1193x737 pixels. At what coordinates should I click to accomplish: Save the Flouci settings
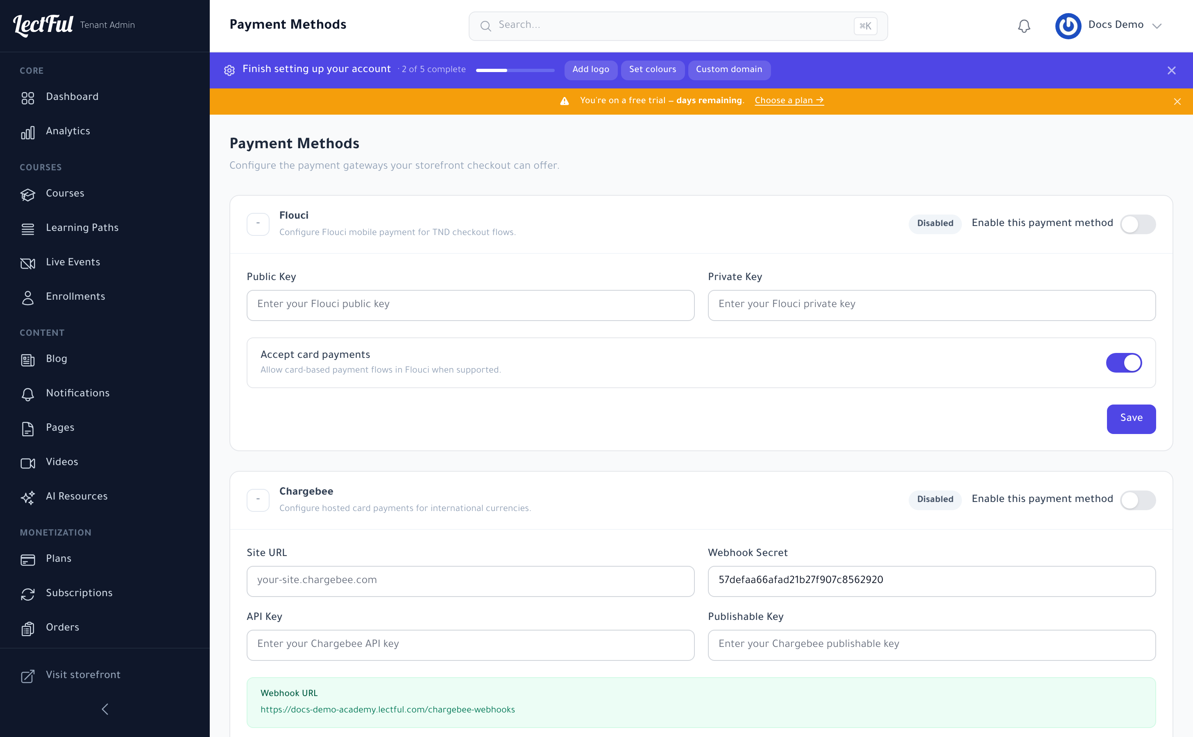1131,419
